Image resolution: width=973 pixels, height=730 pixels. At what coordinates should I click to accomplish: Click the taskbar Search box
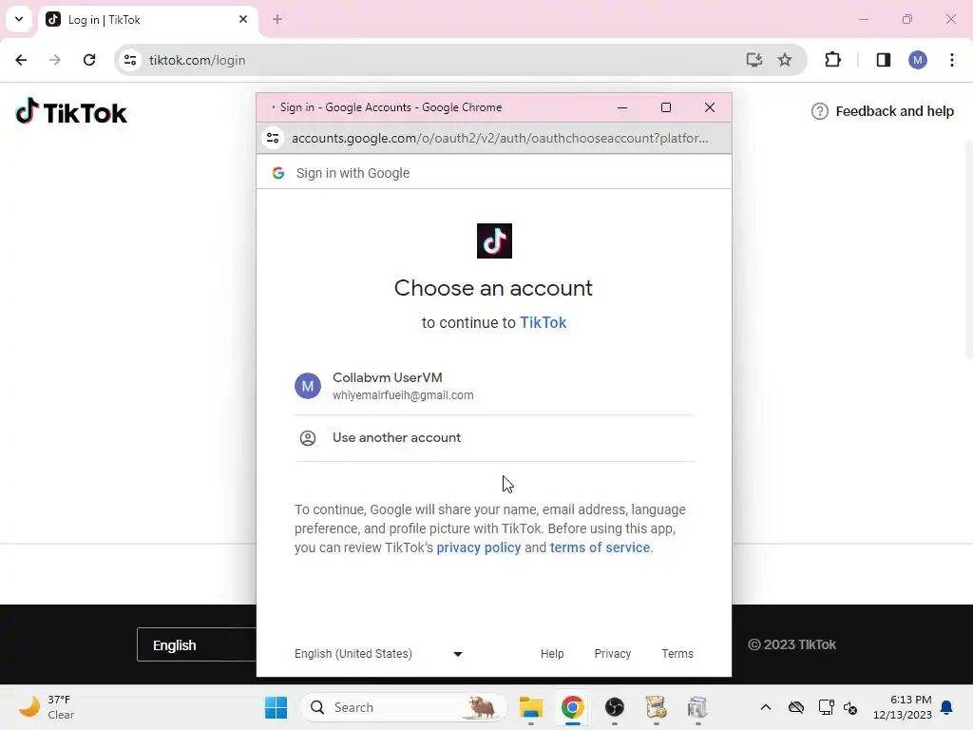pyautogui.click(x=403, y=707)
